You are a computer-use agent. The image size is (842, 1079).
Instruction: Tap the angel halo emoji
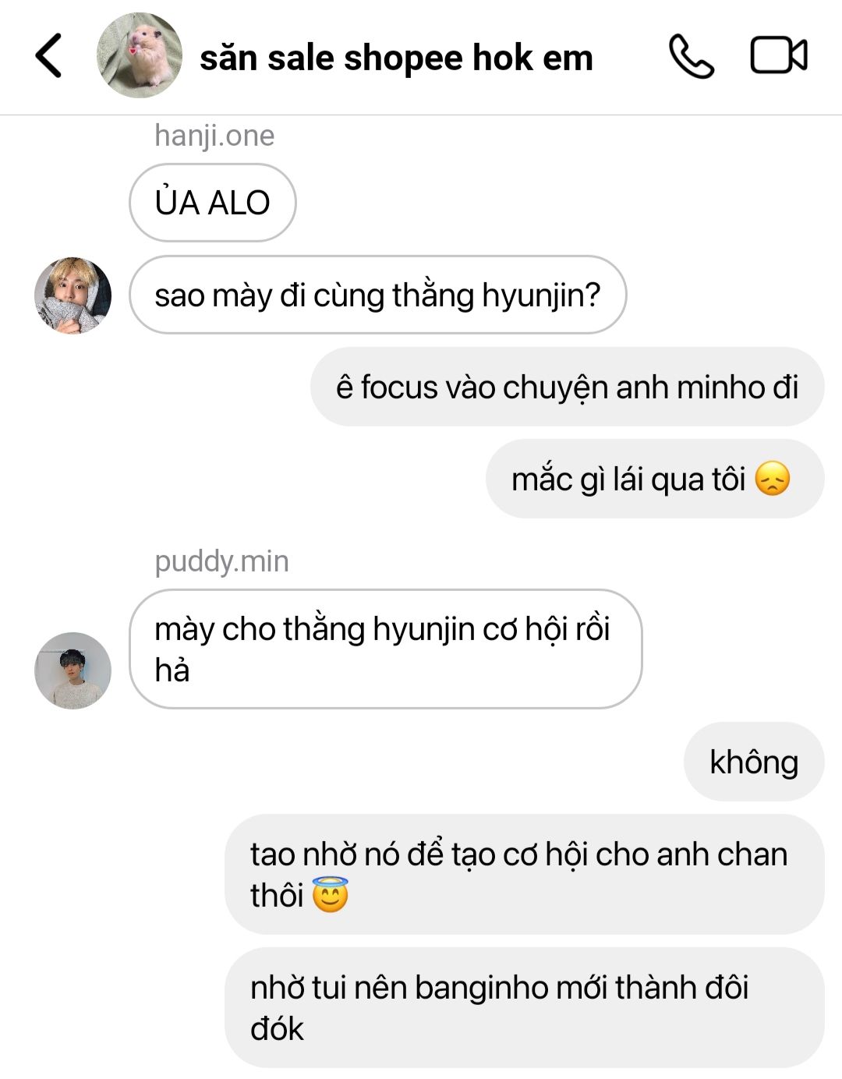(x=331, y=894)
